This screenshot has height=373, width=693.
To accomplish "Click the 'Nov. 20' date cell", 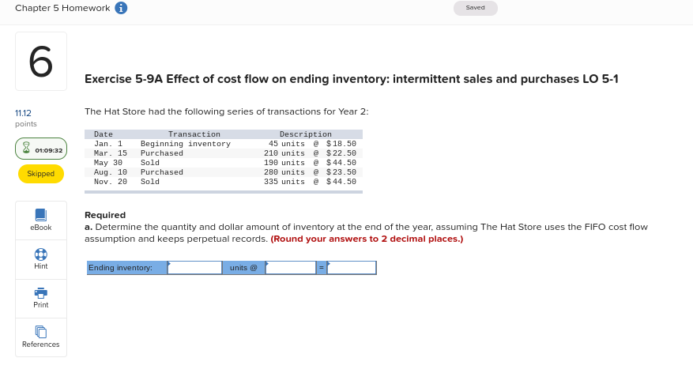I will (111, 182).
